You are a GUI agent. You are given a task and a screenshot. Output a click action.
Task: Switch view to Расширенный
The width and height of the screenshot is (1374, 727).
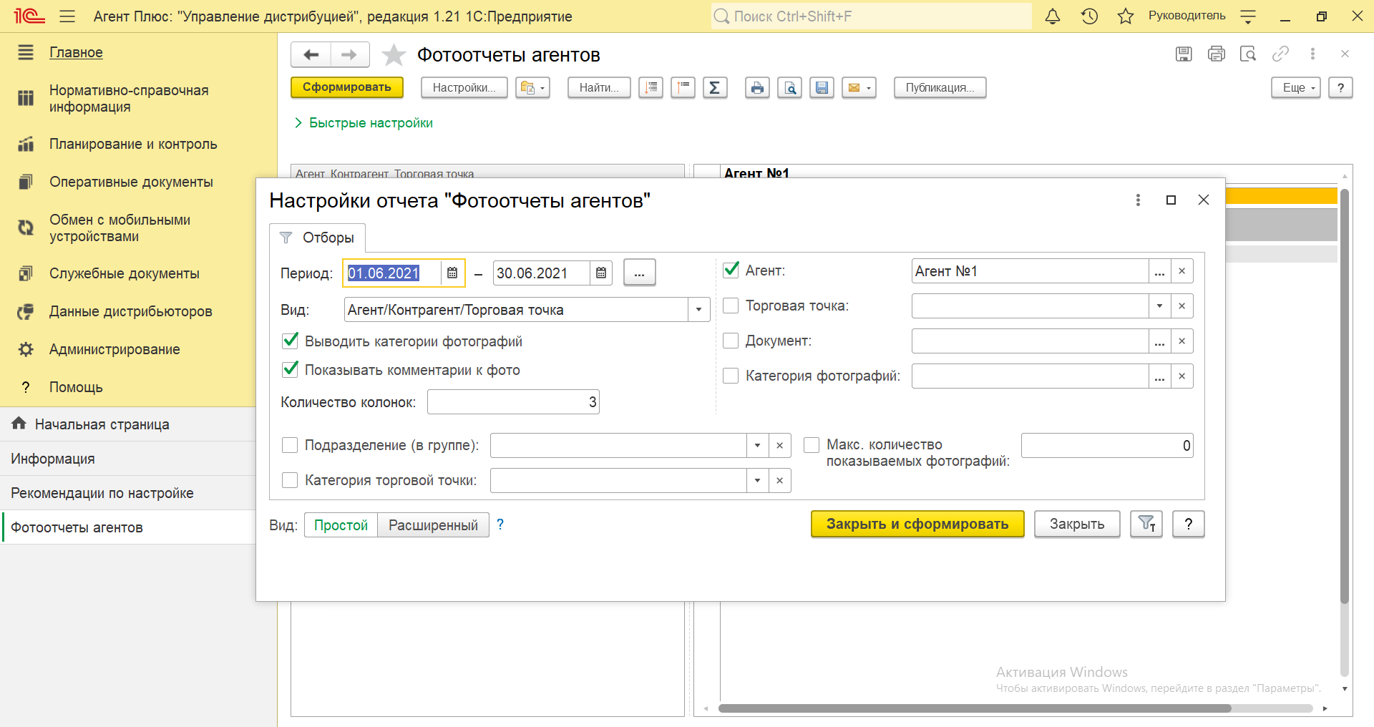click(433, 525)
